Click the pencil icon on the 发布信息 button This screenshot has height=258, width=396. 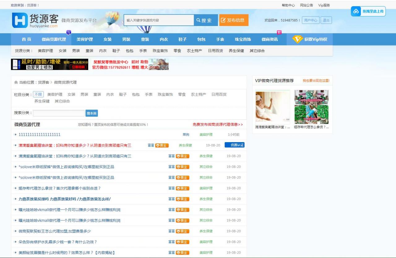[224, 20]
